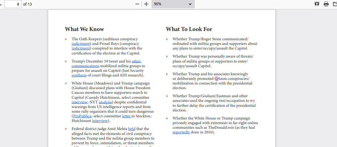337x147 pixels.
Task: Click the text 'Whether Trump/Giuliani/Eastman and other'
Action: (210, 96)
